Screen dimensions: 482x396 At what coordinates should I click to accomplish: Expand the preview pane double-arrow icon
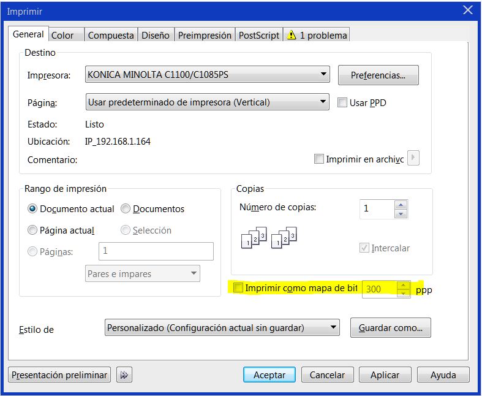click(124, 375)
